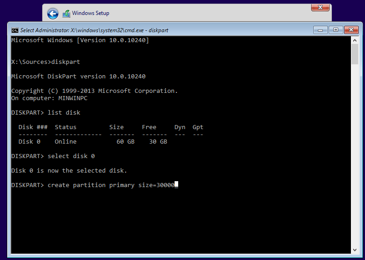365x260 pixels.
Task: Click the blinking cursor block after size=30000
Action: click(x=176, y=185)
